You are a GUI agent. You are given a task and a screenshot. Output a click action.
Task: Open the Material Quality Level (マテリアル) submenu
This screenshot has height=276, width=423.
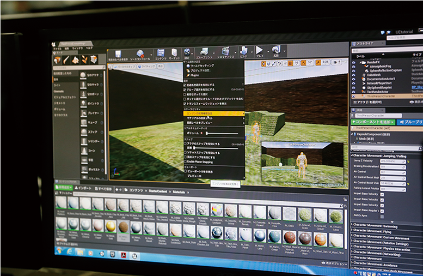click(213, 118)
